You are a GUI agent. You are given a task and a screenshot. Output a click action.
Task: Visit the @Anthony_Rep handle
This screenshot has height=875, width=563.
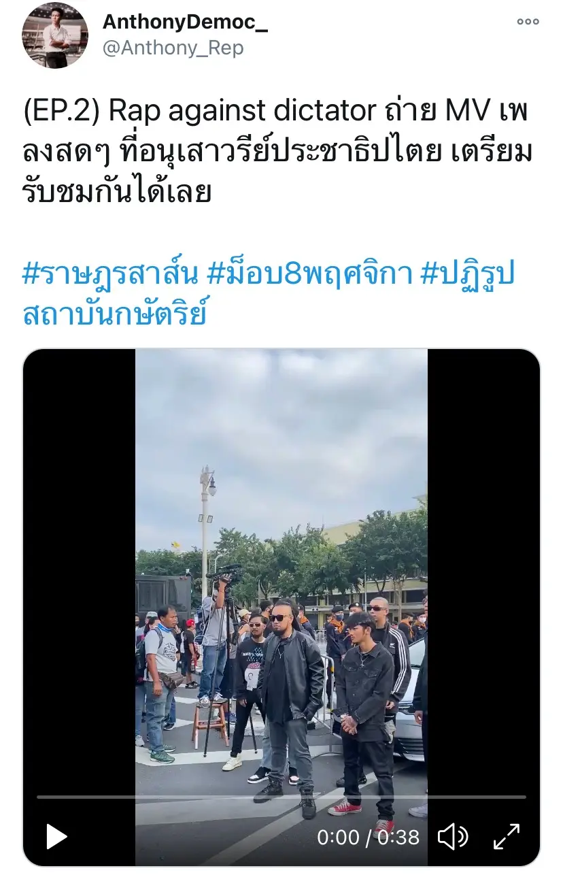point(173,48)
